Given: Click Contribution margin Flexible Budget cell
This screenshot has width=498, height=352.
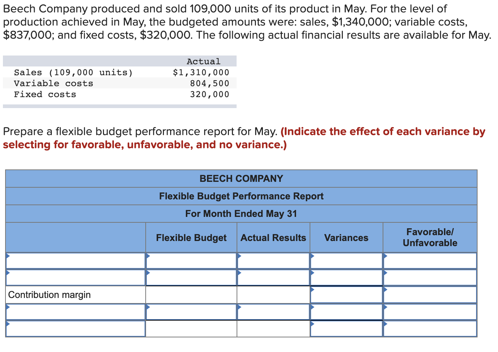Looking at the screenshot, I should 191,295.
